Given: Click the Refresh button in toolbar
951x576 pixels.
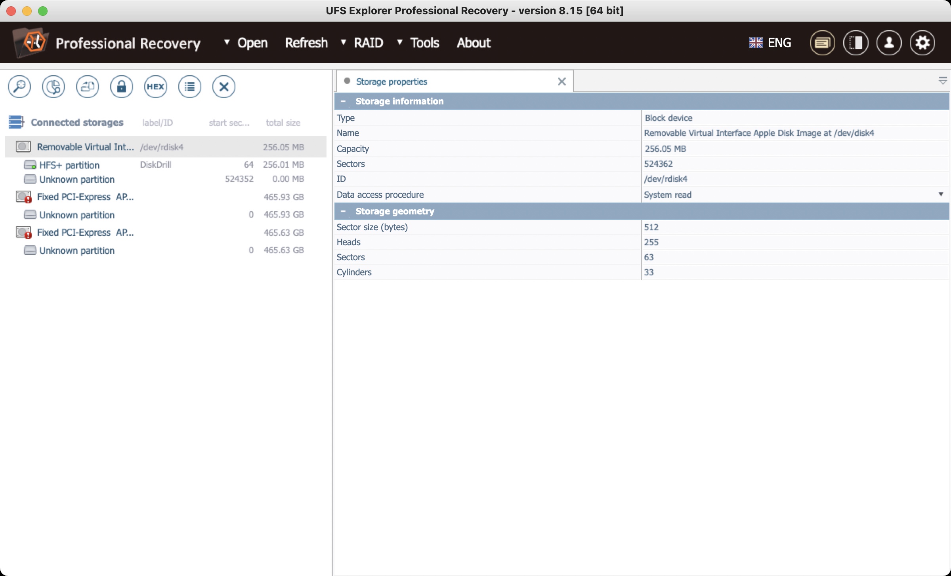Looking at the screenshot, I should coord(305,42).
